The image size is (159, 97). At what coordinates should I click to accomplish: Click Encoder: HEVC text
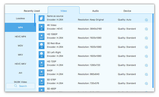coord(55,29)
